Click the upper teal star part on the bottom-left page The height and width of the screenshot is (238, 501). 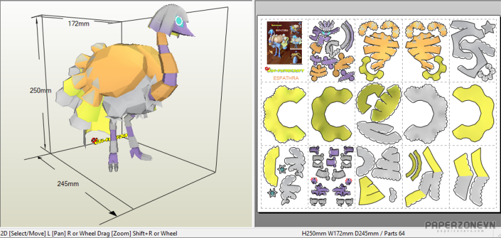click(281, 168)
